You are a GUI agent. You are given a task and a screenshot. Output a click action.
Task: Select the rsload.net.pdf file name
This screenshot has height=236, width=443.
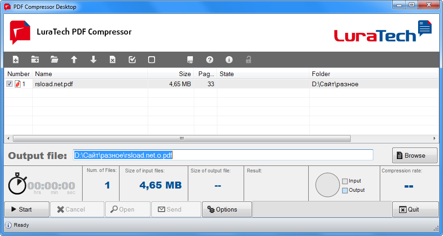pyautogui.click(x=54, y=84)
